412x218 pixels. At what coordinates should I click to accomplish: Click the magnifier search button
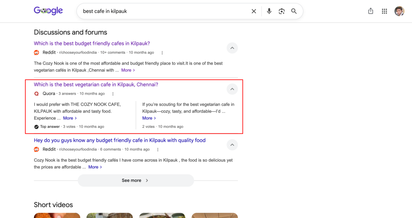coord(294,11)
